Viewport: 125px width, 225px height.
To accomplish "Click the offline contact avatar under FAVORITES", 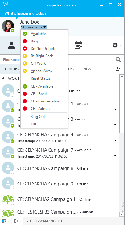I will (8, 90).
